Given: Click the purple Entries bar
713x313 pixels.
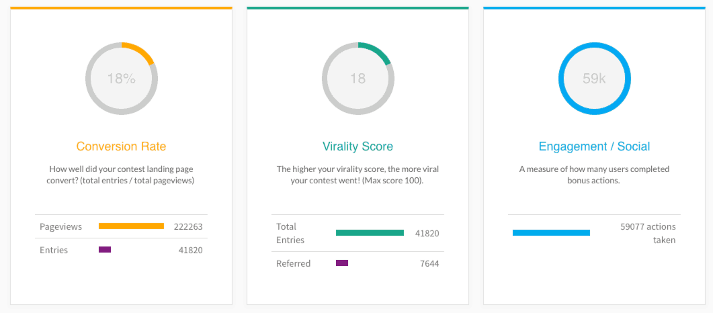Looking at the screenshot, I should [x=105, y=250].
